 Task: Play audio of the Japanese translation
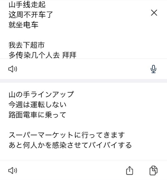(12, 170)
